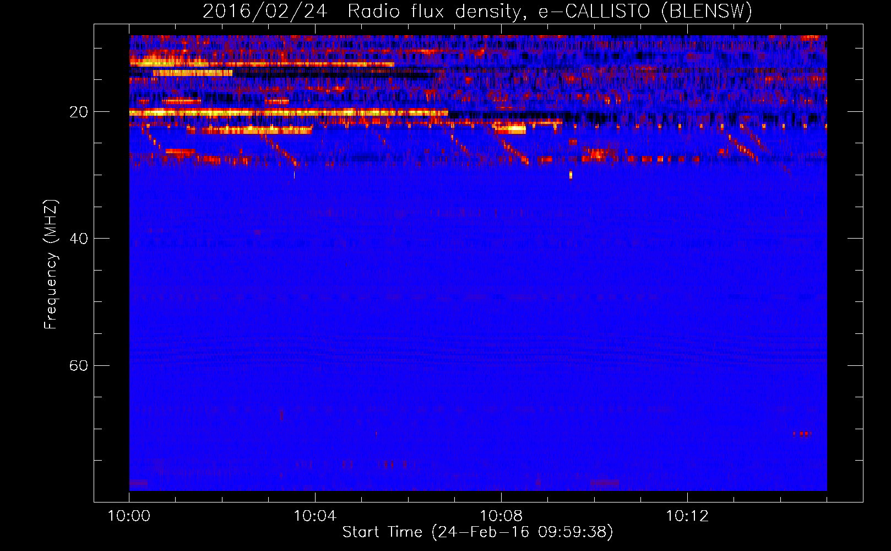
Task: Click the Frequency (MHZ) axis label
Action: [51, 264]
